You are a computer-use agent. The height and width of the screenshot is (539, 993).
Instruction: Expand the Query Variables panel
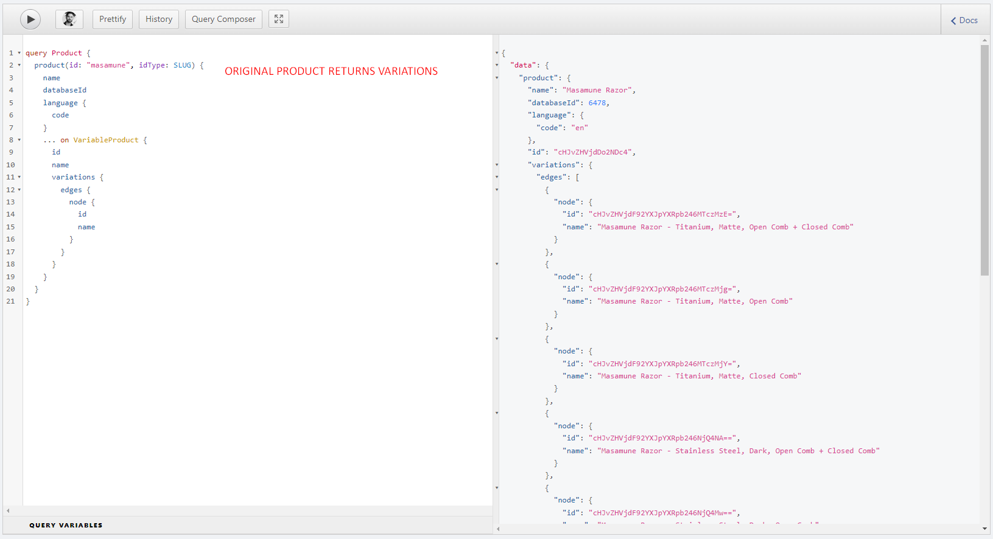pos(66,525)
